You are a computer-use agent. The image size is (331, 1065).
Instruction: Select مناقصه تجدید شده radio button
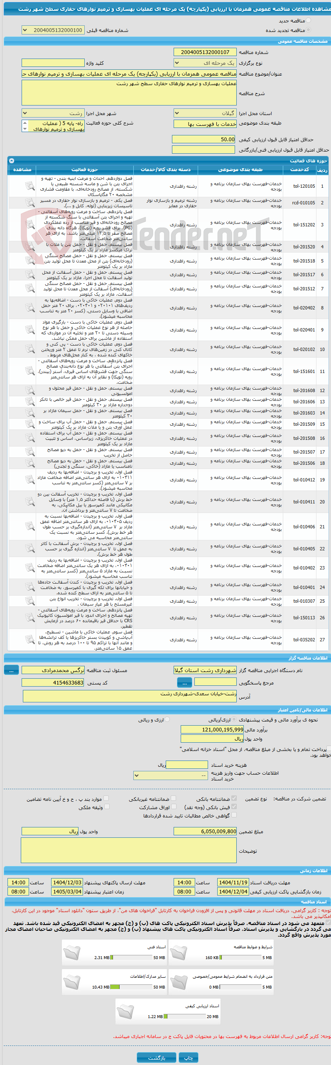[x=308, y=30]
